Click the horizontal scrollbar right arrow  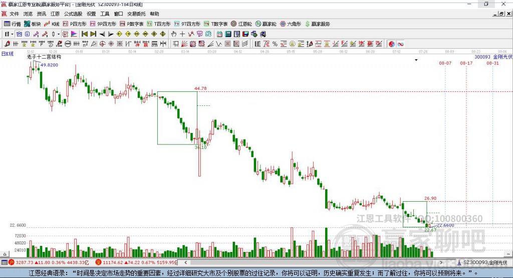click(441, 262)
